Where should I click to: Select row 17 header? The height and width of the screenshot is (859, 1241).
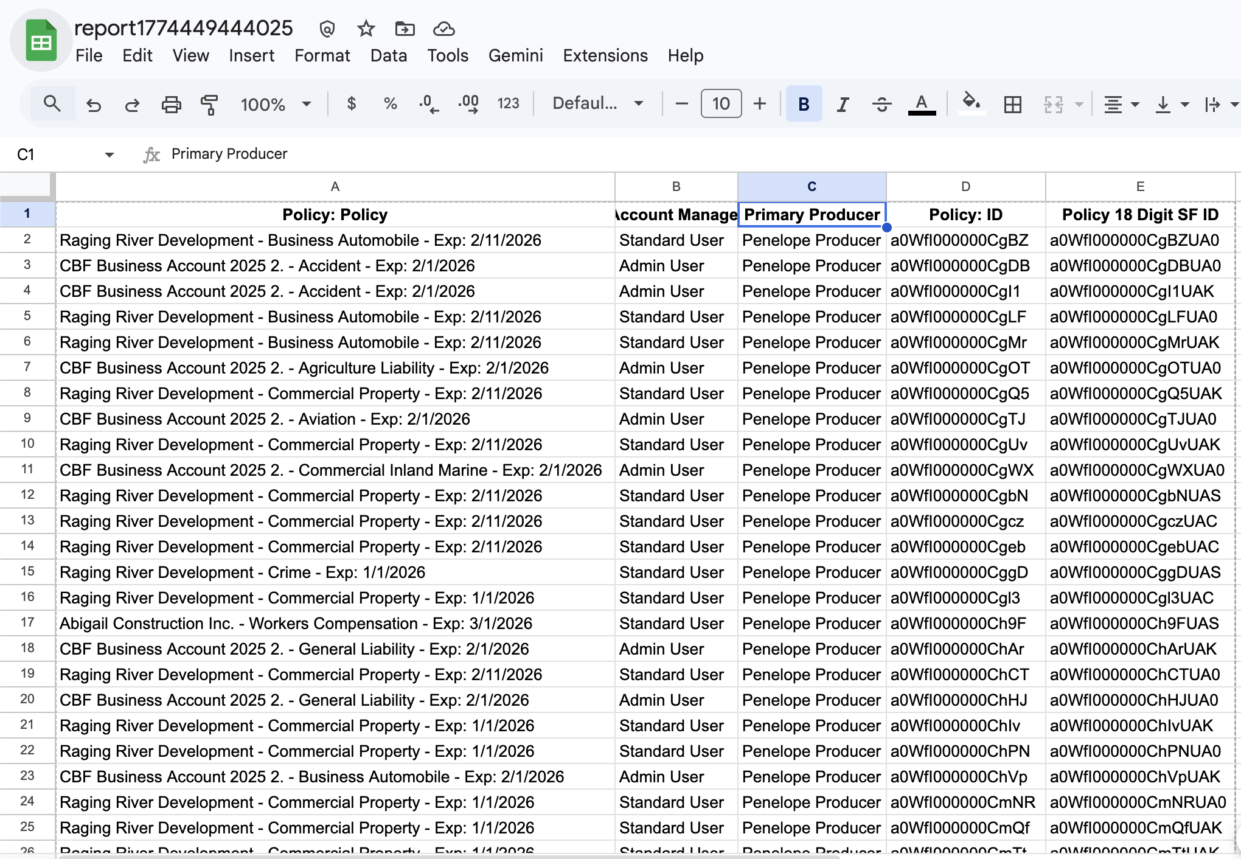tap(27, 622)
